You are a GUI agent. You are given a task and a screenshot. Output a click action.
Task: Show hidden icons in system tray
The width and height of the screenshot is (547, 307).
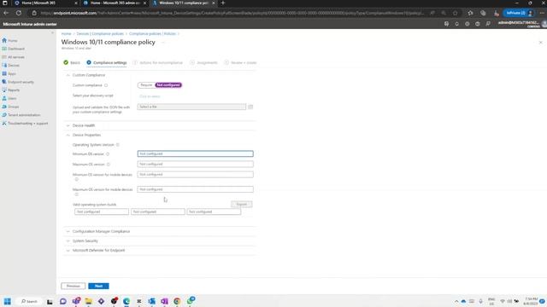456,301
